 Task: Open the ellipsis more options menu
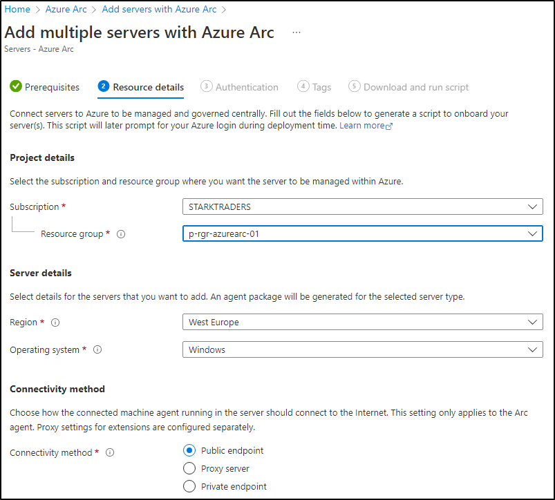297,32
